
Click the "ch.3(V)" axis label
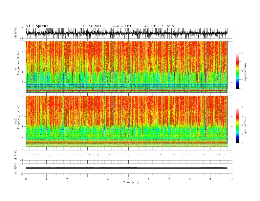[16, 155]
